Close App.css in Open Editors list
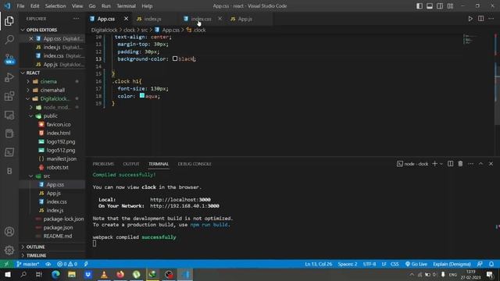The image size is (500, 281). tap(31, 38)
